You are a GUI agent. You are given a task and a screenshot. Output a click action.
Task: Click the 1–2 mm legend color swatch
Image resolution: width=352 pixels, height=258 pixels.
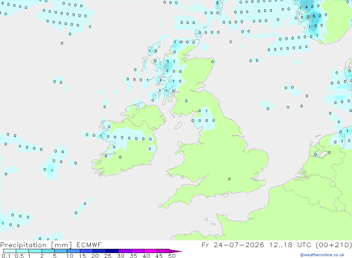(x=35, y=251)
